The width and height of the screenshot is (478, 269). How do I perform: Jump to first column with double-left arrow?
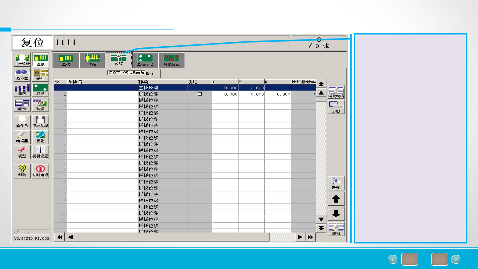coord(60,237)
